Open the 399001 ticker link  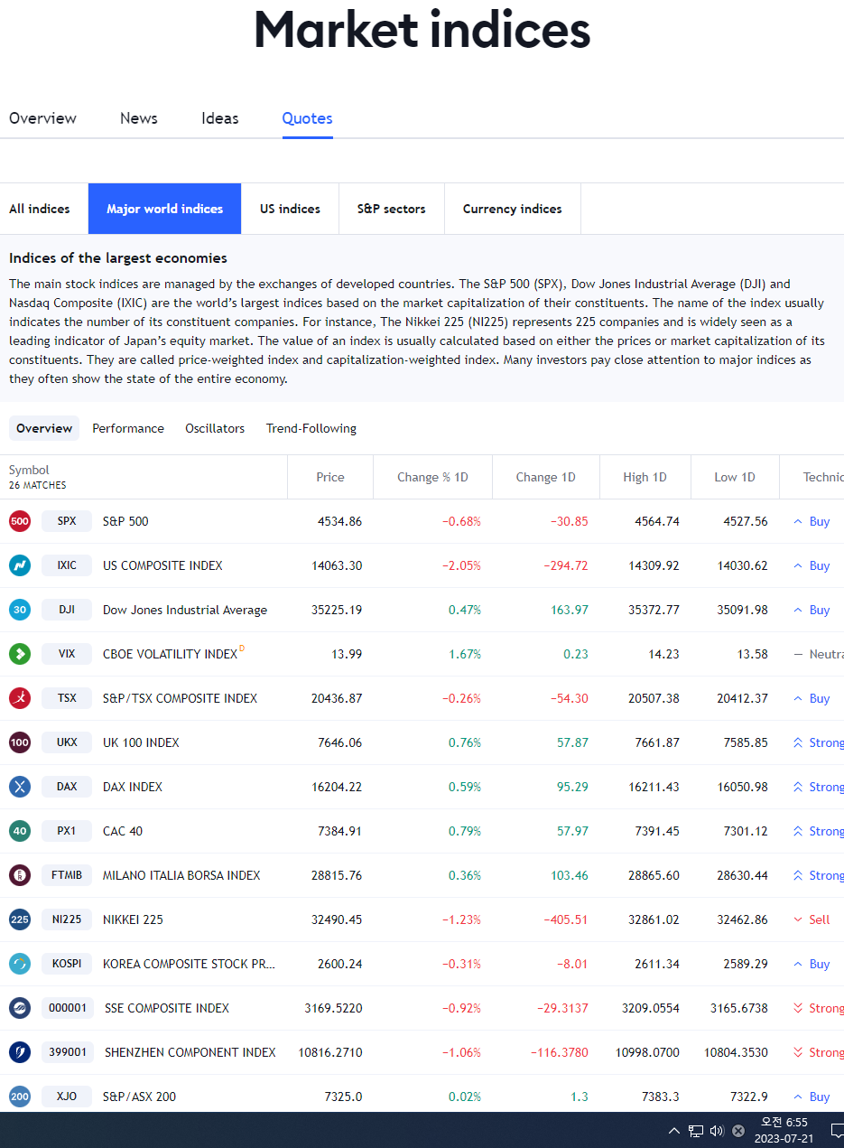click(68, 1052)
